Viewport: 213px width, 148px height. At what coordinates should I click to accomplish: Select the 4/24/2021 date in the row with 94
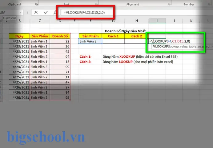(x=19, y=57)
